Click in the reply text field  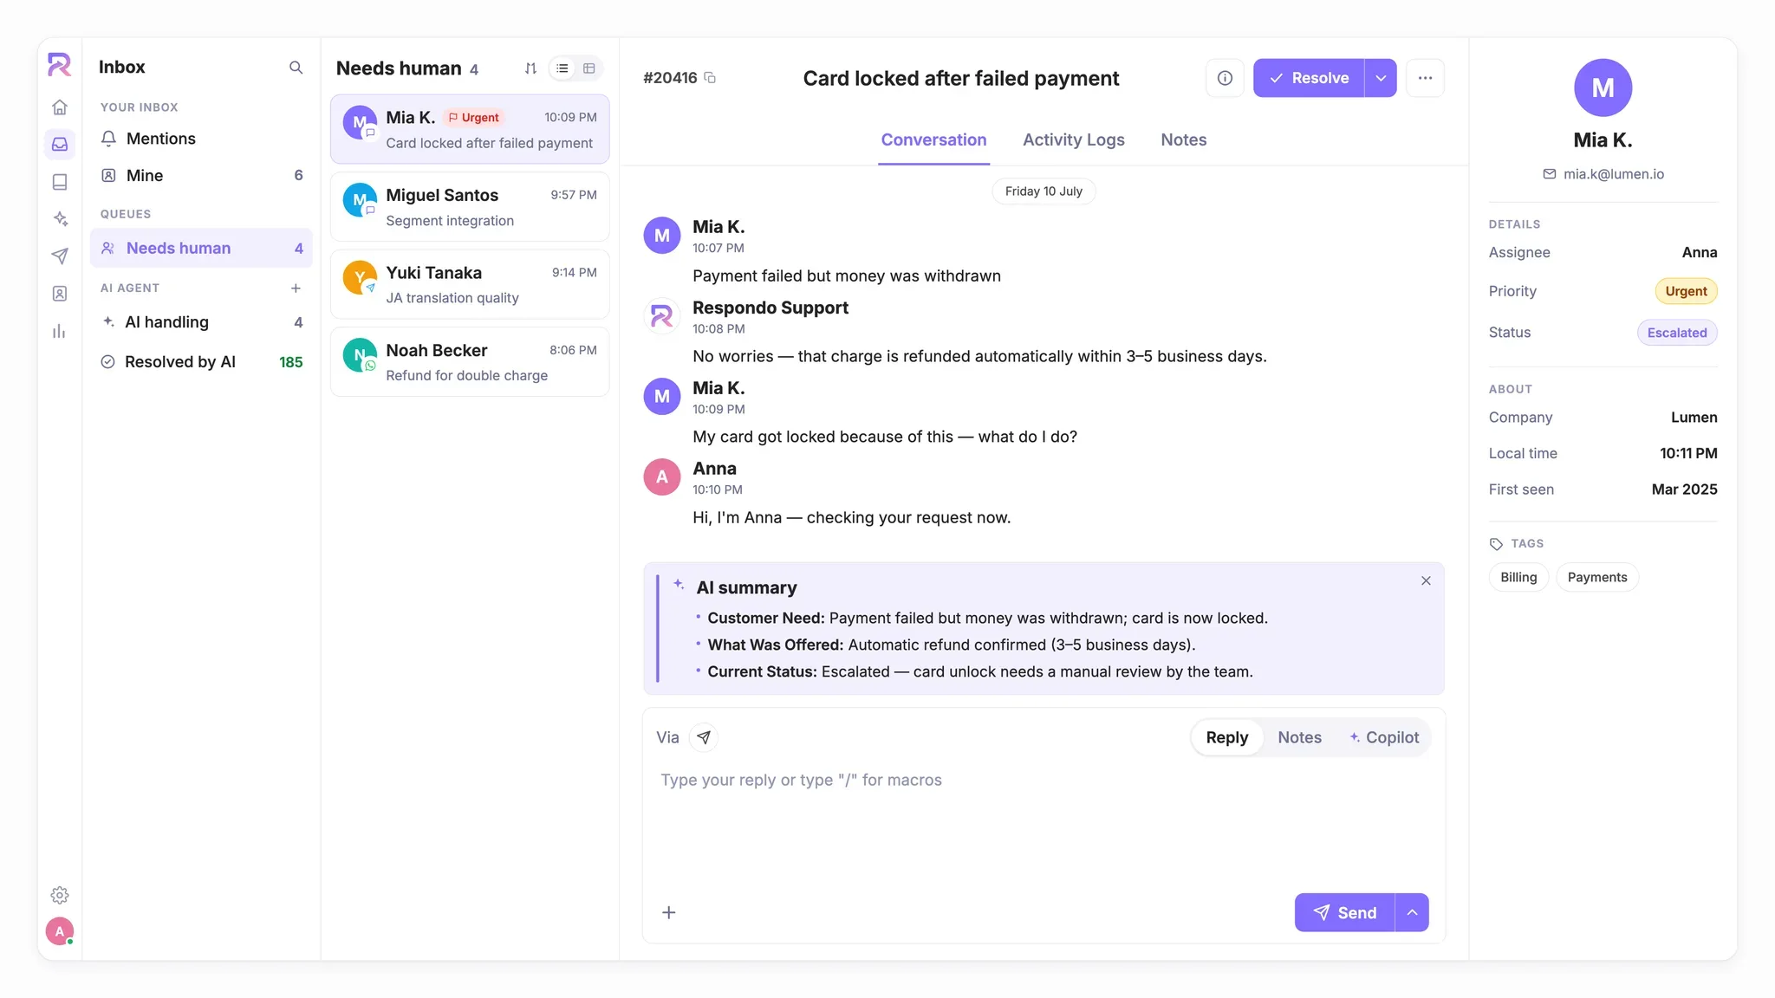[1044, 823]
